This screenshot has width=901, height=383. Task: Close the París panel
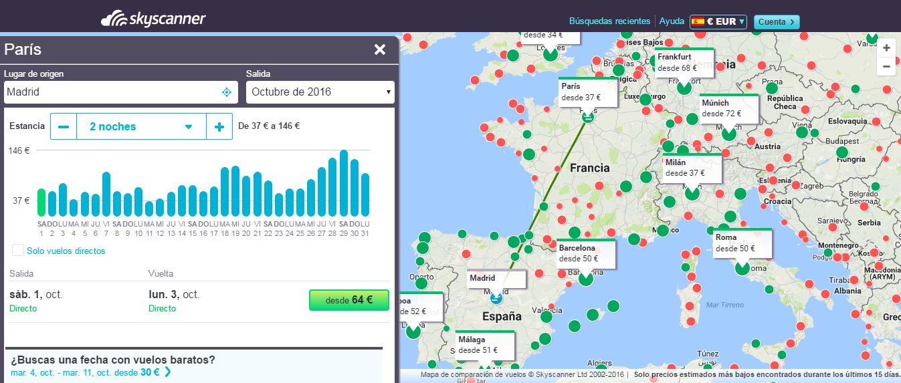click(380, 49)
